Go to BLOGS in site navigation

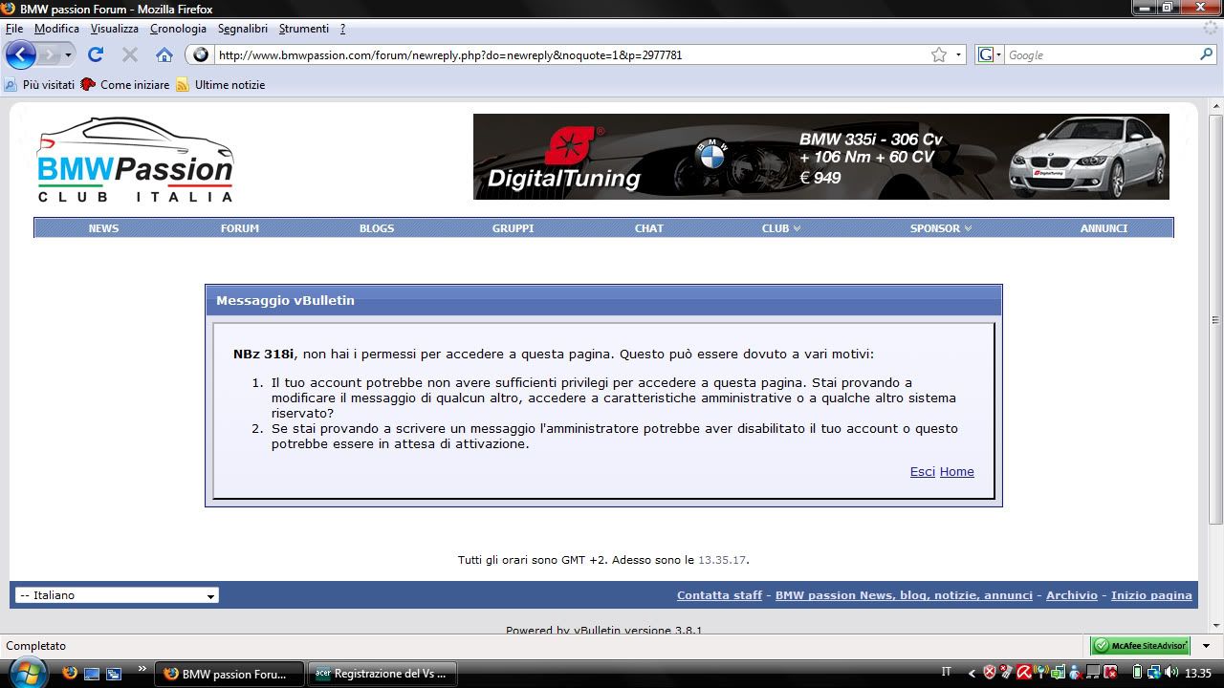[377, 228]
